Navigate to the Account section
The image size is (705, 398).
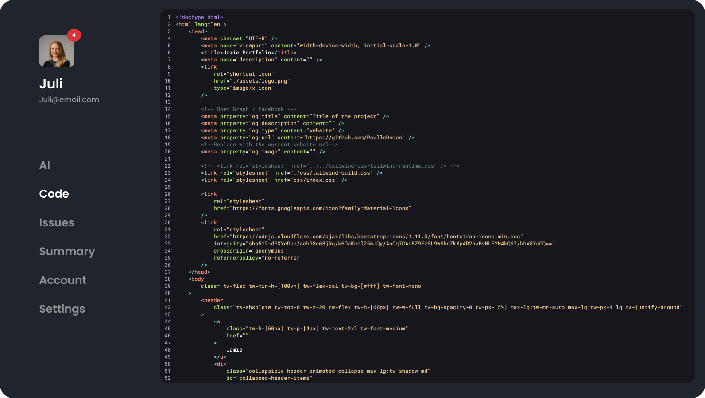[63, 280]
